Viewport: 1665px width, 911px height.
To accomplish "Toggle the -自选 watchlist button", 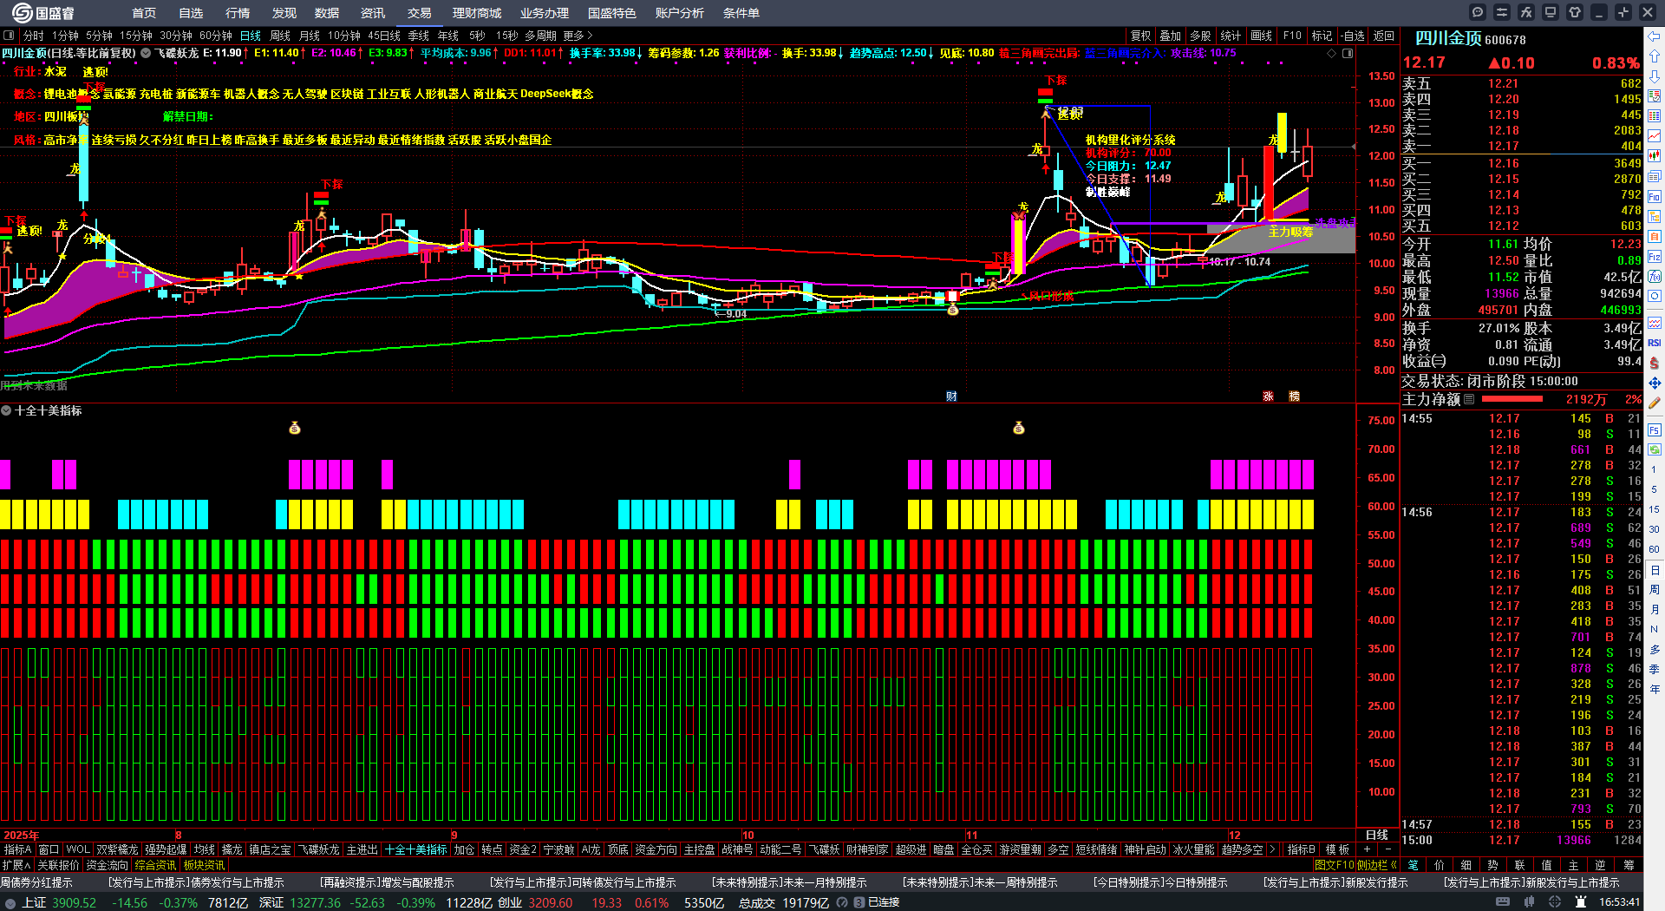I will click(x=1353, y=36).
